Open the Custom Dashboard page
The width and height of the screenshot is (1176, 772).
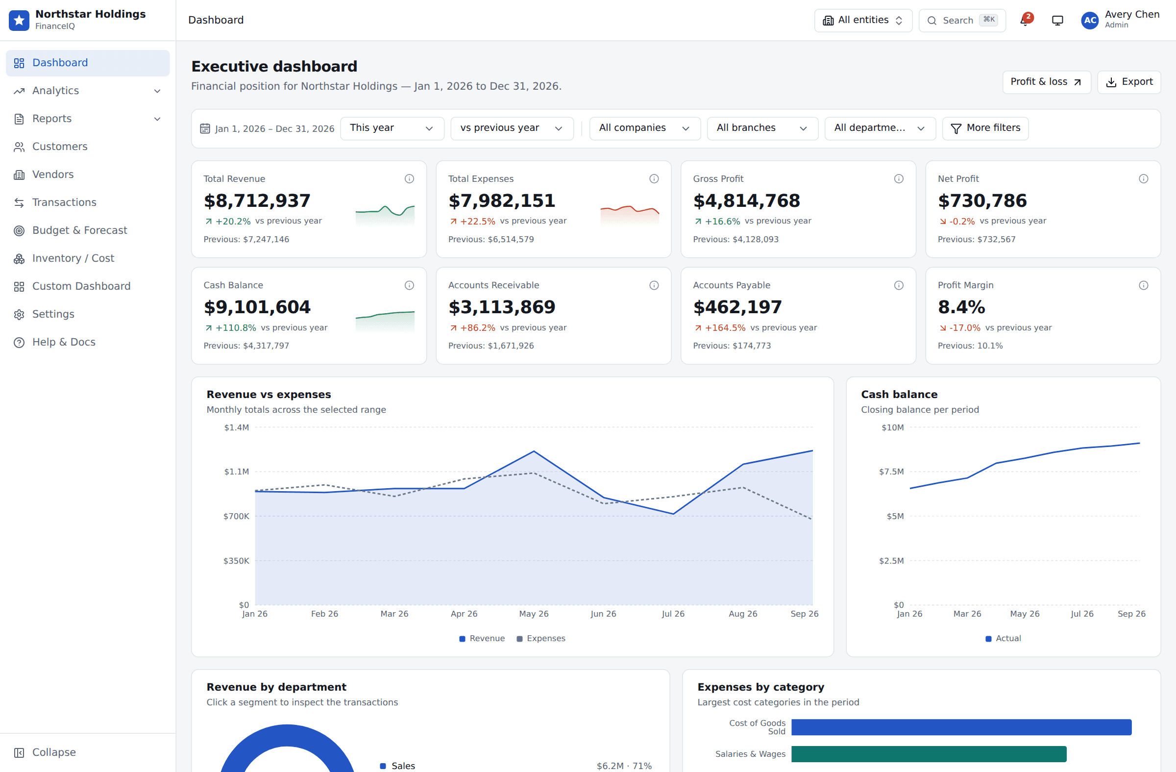(87, 286)
